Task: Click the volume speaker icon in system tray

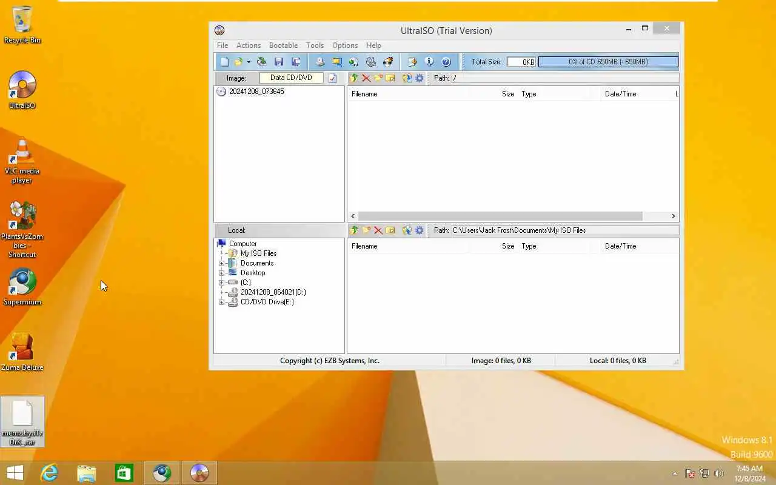Action: tap(719, 473)
